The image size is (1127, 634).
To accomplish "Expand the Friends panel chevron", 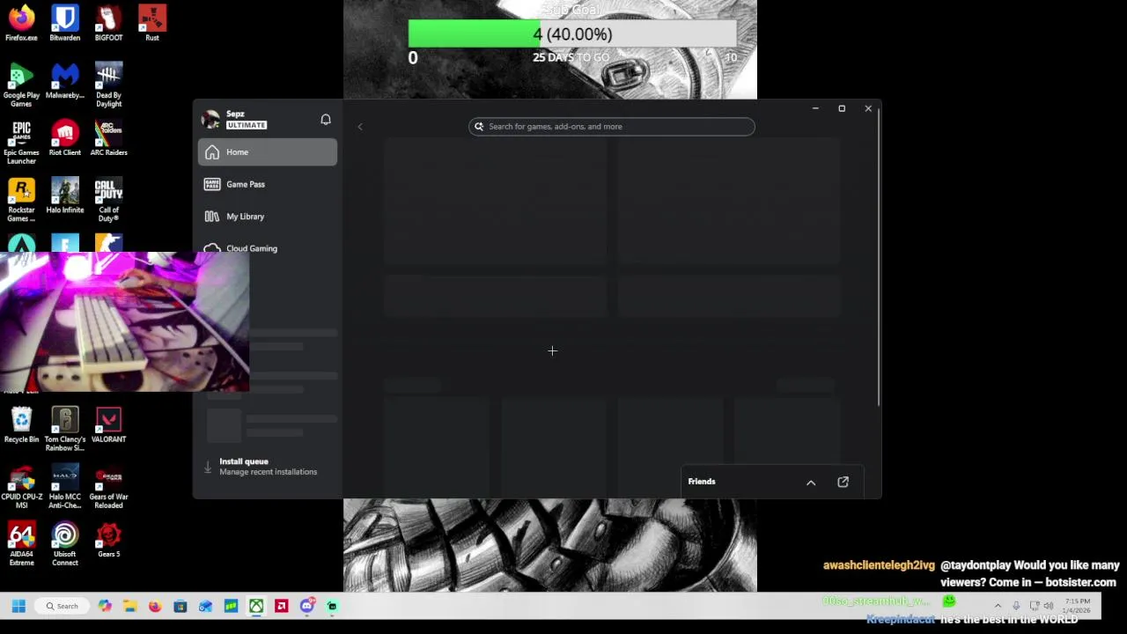I will [x=811, y=483].
